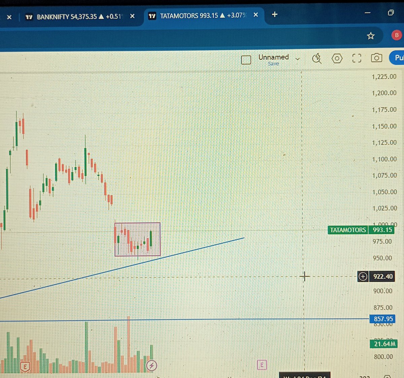Save the chart layout
404x378 pixels.
click(273, 64)
